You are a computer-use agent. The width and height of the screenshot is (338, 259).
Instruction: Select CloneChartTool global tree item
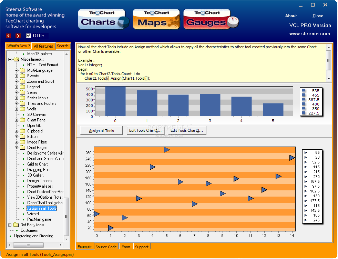(x=45, y=203)
